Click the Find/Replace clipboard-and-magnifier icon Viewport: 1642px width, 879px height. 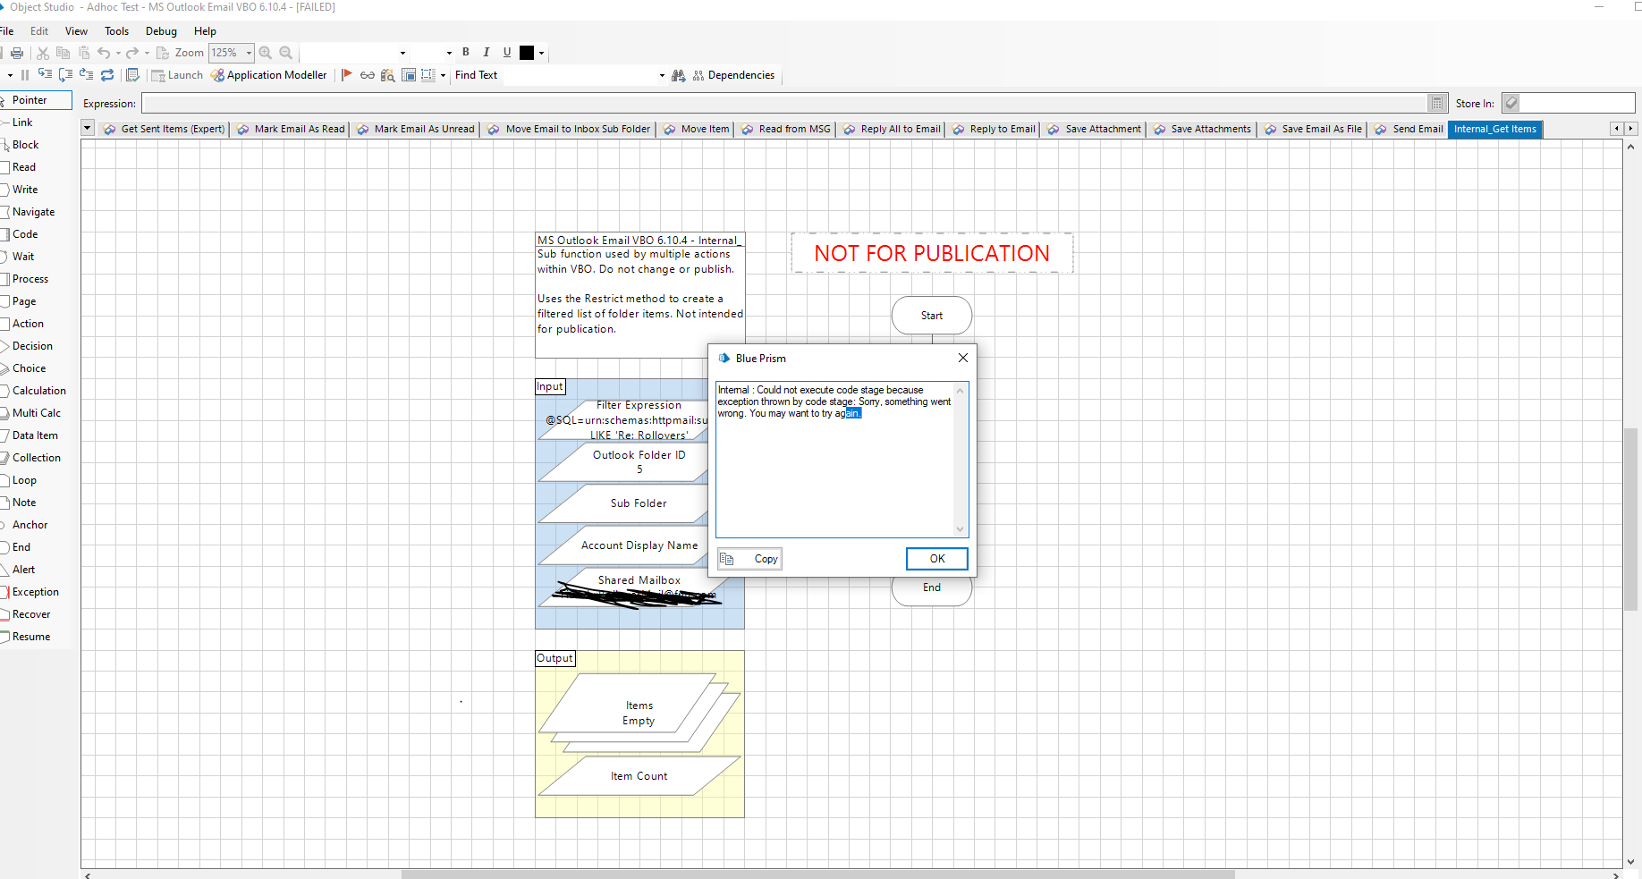(388, 75)
